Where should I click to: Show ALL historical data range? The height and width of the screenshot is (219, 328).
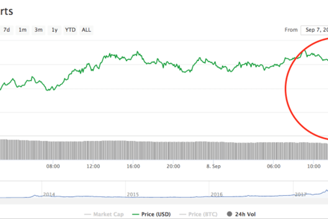pyautogui.click(x=86, y=30)
